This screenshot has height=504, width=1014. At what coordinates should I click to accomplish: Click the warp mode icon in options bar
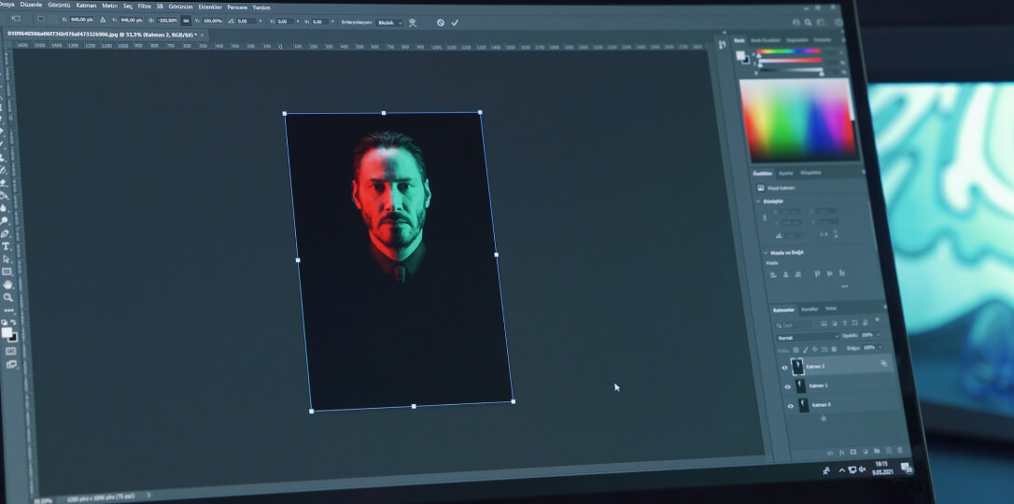point(412,22)
